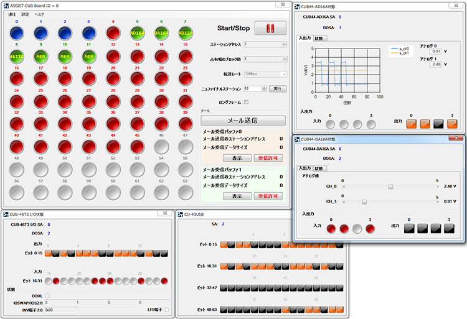This screenshot has height=319, width=467.
Task: Click CH_0 slider right arrow
Action: click(x=438, y=187)
